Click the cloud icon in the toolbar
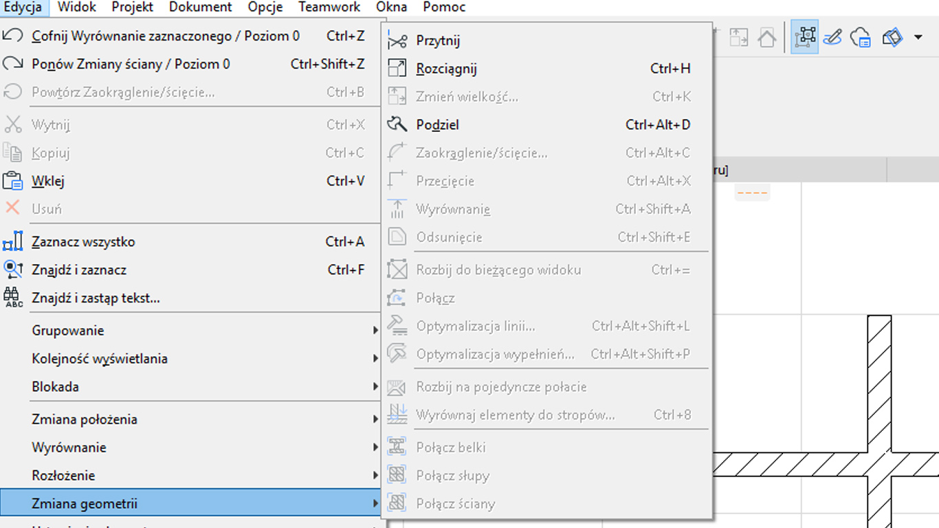 [x=861, y=37]
